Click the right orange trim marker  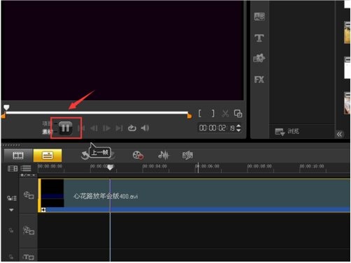189,116
